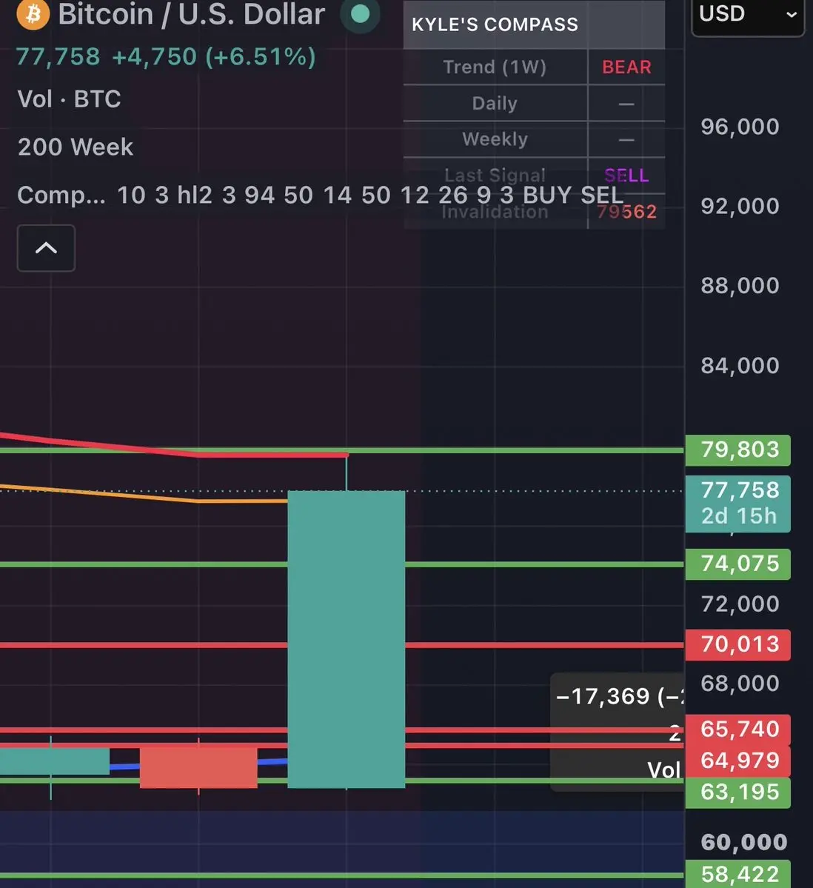Click the 74,075 green price label
Viewport: 813px width, 888px height.
click(737, 564)
